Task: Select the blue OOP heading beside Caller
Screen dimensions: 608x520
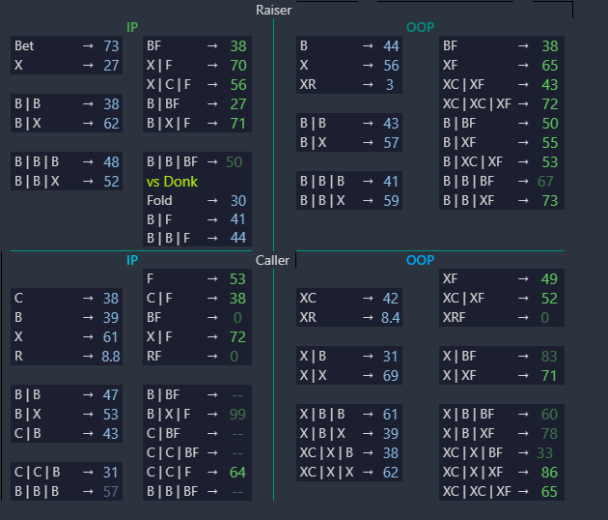Action: 421,260
